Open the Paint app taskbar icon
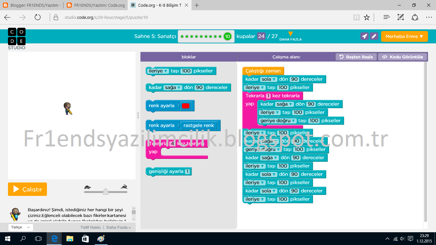The height and width of the screenshot is (245, 436). coord(101,239)
